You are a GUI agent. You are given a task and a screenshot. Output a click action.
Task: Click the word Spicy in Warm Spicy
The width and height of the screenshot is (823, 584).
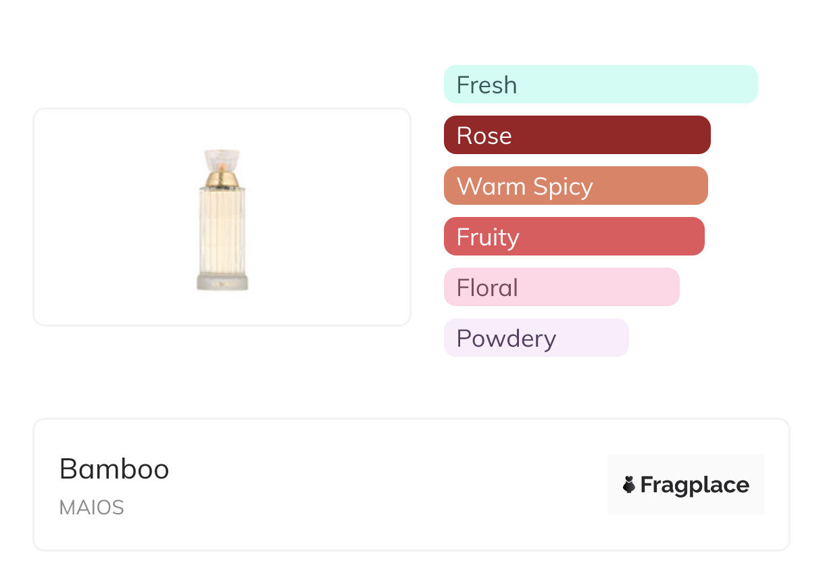click(562, 187)
